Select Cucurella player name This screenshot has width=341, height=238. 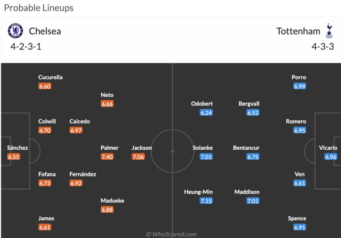(50, 77)
